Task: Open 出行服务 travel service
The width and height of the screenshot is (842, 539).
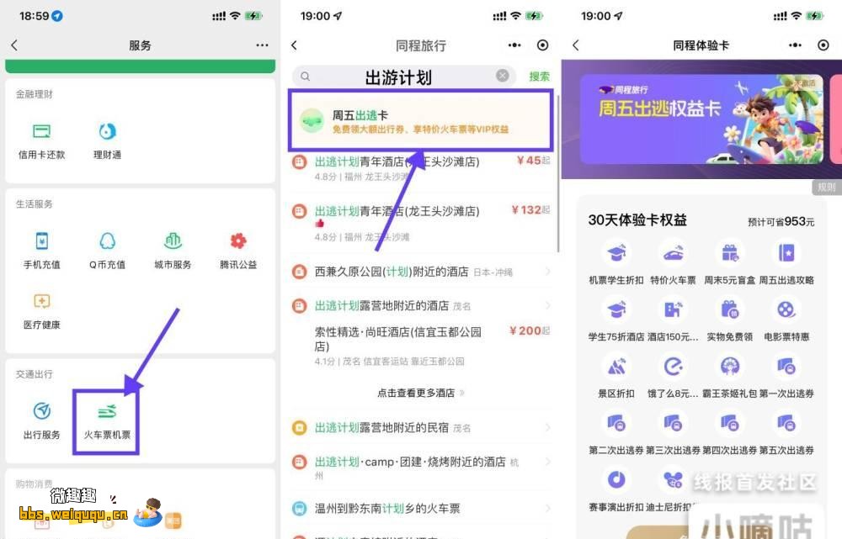Action: coord(41,420)
